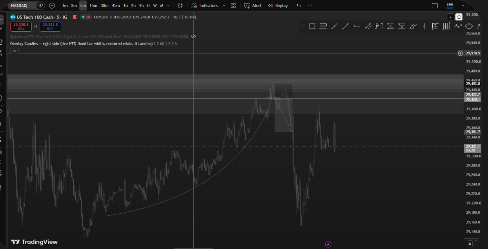Select the W weekly timeframe
The width and height of the screenshot is (488, 249).
pyautogui.click(x=155, y=5)
